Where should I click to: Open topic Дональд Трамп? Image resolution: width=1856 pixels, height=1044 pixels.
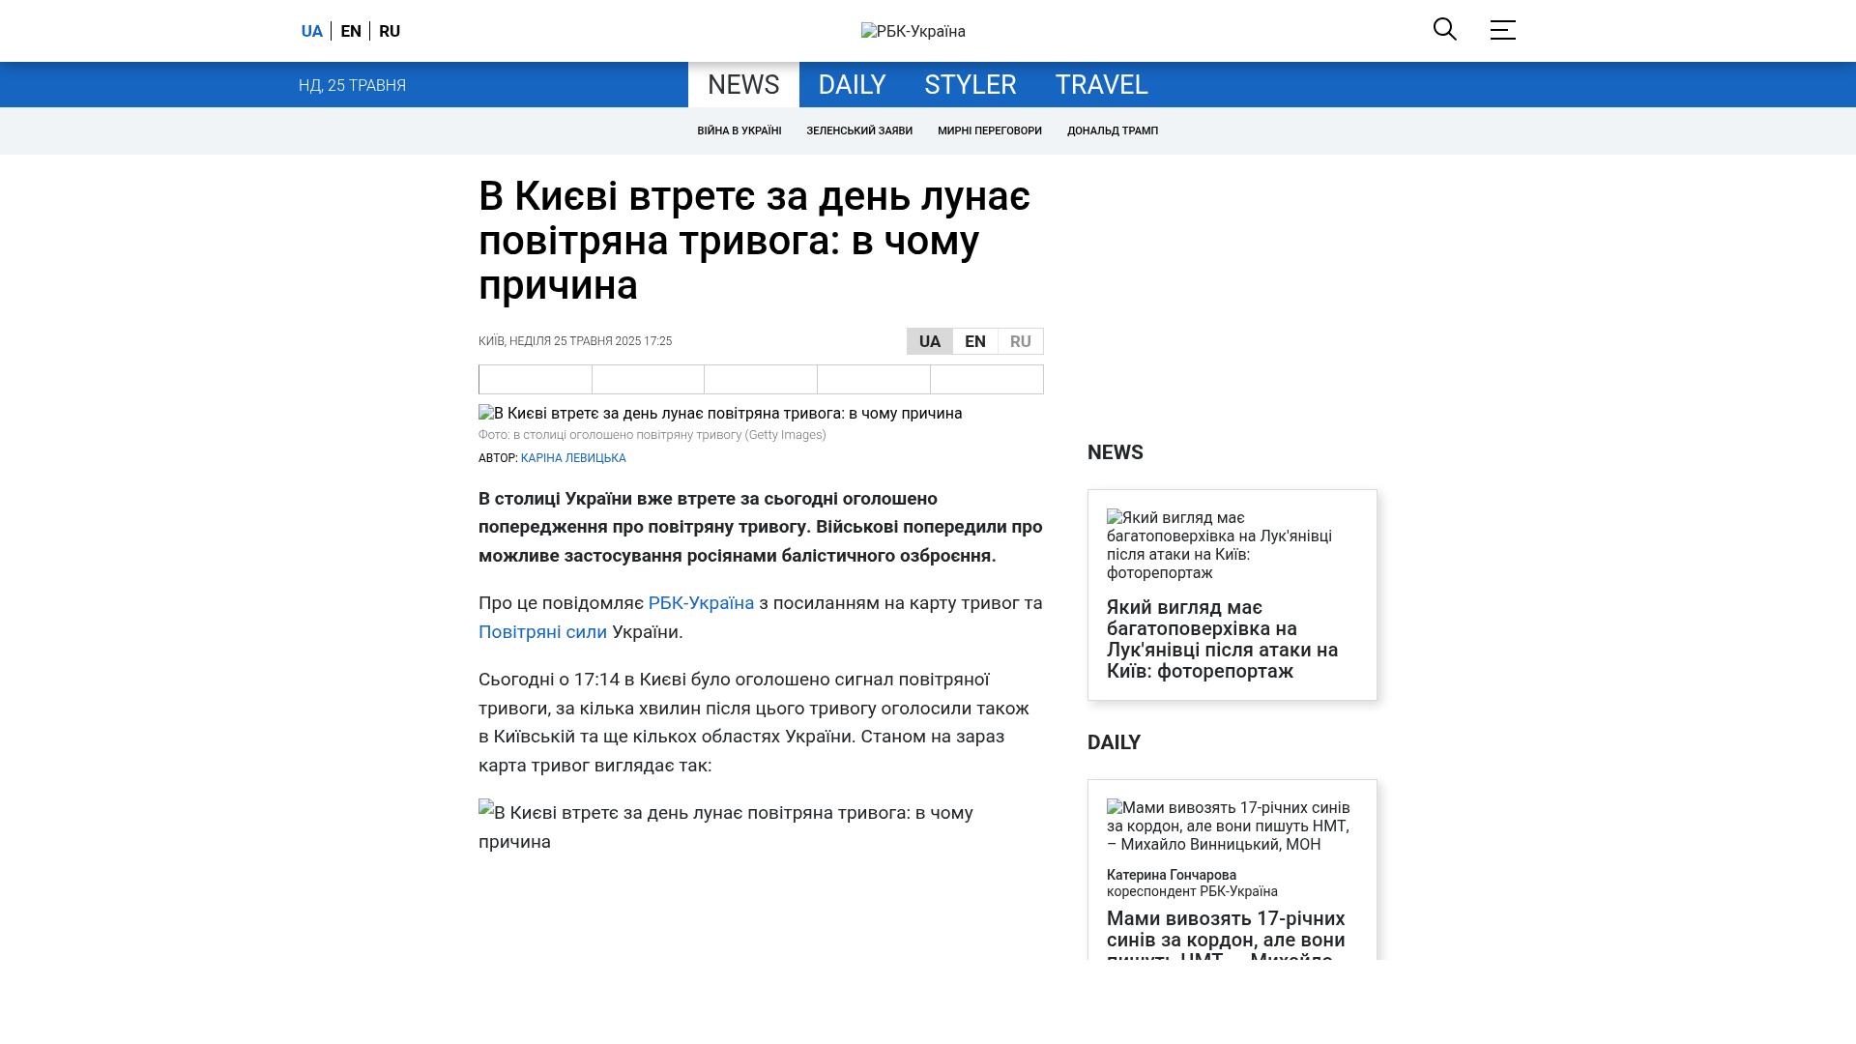pos(1112,130)
